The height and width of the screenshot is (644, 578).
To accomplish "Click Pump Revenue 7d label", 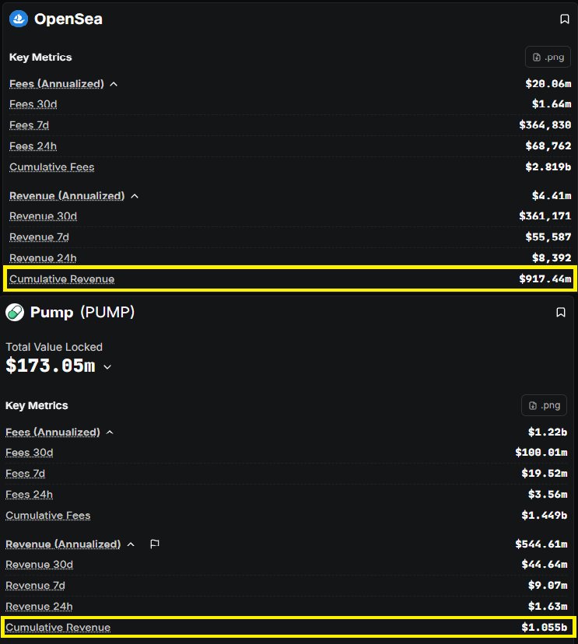I will pyautogui.click(x=35, y=586).
